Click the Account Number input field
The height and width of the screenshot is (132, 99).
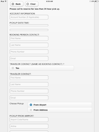[x=29, y=17]
